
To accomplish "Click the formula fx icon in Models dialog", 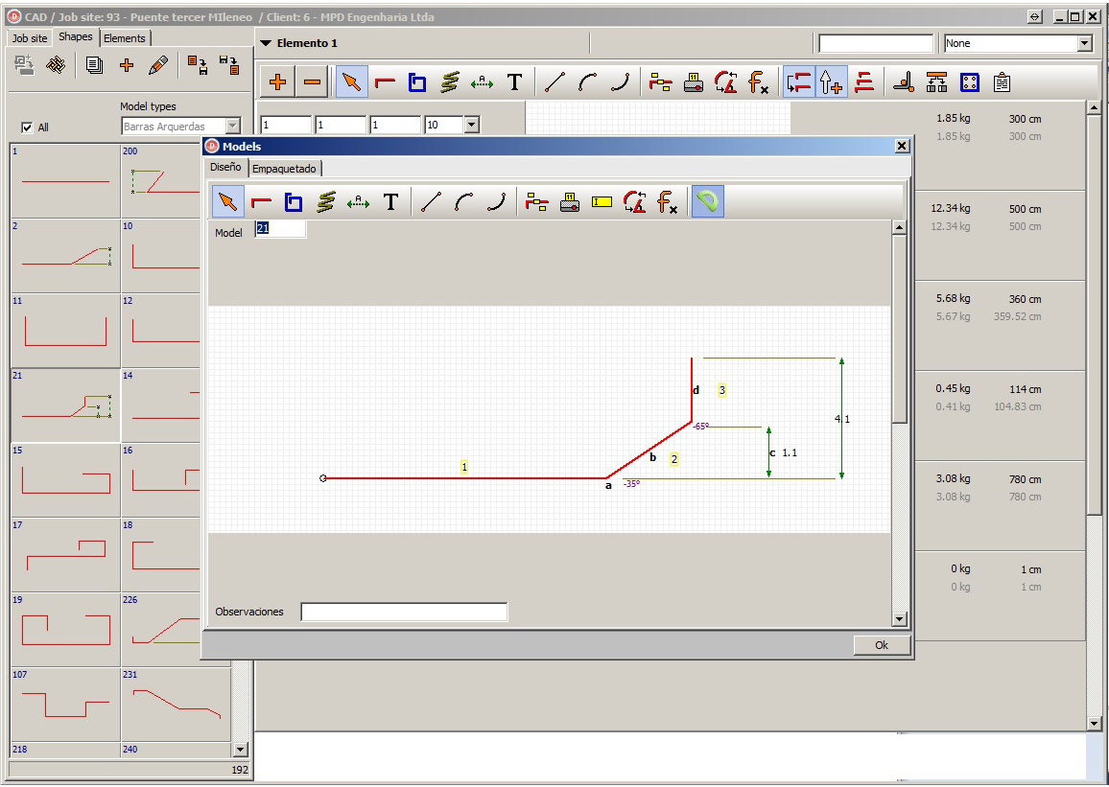I will tap(667, 202).
